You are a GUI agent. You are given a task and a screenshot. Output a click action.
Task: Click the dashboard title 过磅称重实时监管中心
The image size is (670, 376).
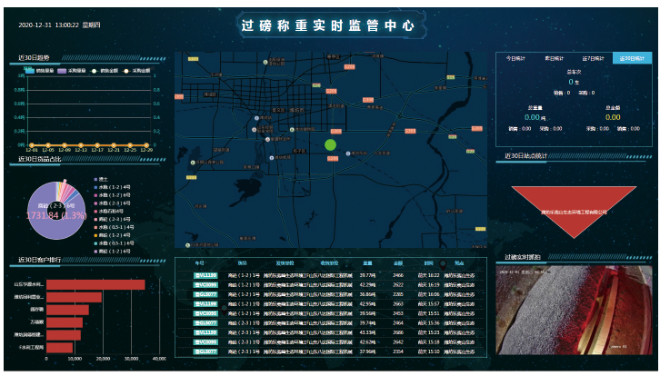click(x=328, y=25)
